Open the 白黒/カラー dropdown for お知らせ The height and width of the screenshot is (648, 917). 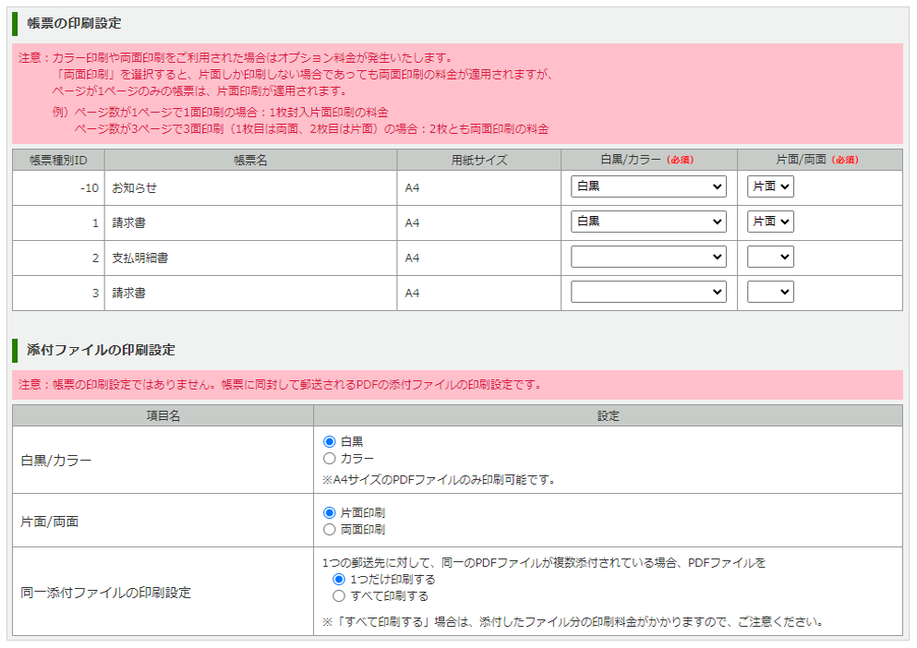tap(648, 186)
